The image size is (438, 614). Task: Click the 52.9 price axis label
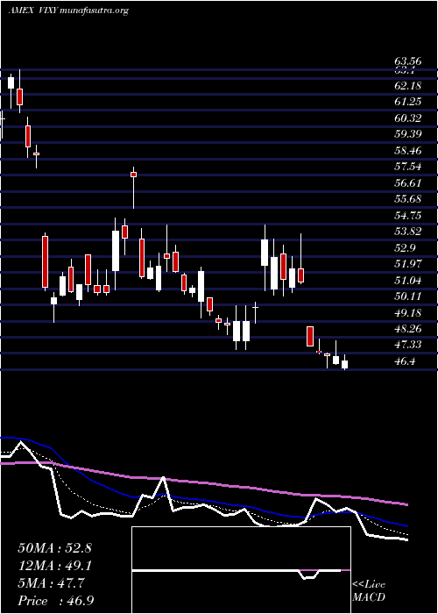pos(405,248)
